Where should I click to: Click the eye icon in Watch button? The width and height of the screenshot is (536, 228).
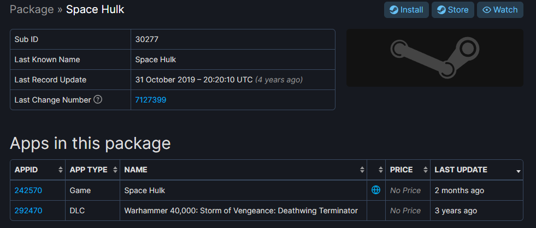point(486,10)
